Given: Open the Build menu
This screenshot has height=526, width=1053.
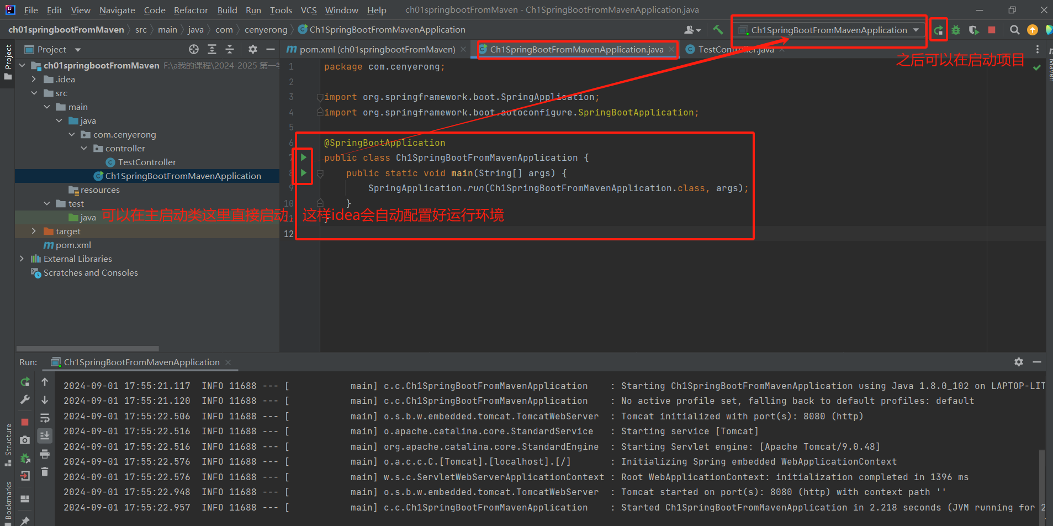Looking at the screenshot, I should (x=227, y=10).
